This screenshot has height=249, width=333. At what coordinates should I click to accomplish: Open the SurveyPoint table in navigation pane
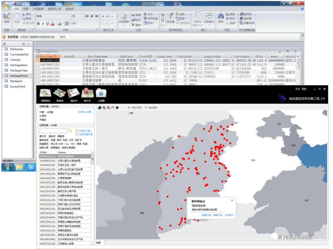tap(18, 86)
